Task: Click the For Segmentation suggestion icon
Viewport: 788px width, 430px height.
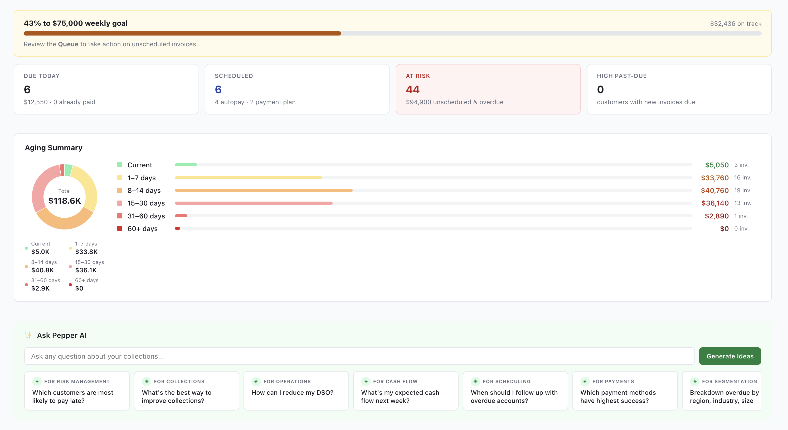Action: tap(694, 381)
